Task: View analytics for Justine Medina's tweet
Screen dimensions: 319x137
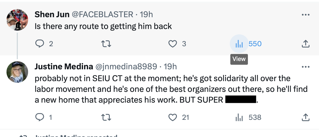Action: click(239, 117)
